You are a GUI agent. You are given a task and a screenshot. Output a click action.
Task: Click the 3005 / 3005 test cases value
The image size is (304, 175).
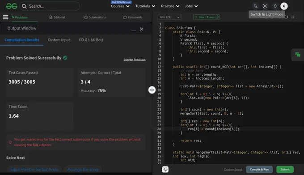22,82
